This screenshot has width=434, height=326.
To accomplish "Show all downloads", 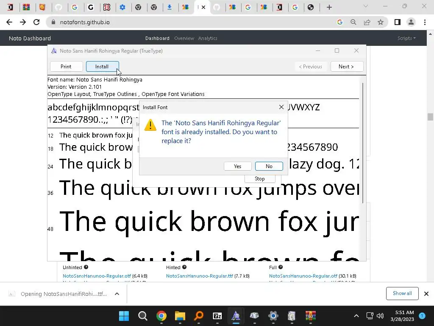I will click(402, 293).
